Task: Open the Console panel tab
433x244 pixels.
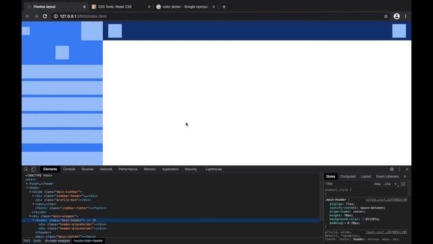Action: pos(69,169)
